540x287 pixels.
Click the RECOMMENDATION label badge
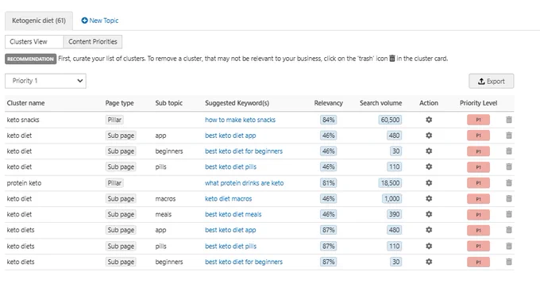coord(31,59)
